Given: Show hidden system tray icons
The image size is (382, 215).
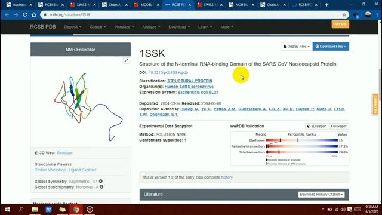Looking at the screenshot, I should tap(323, 210).
